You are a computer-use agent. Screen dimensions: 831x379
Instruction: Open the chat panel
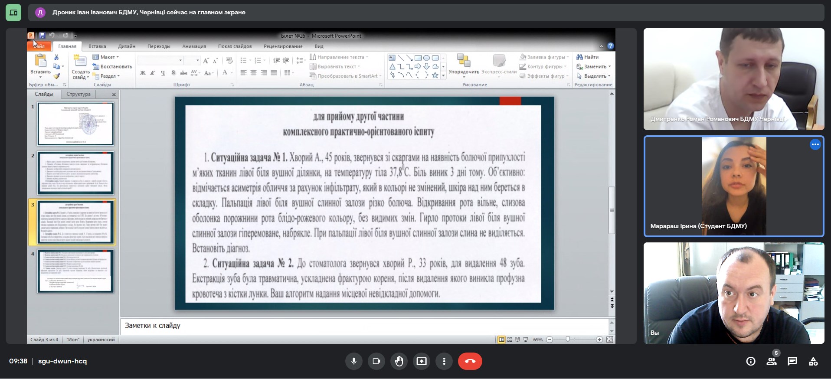[792, 361]
